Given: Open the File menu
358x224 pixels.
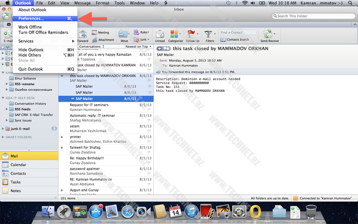Looking at the screenshot, I should [x=39, y=3].
